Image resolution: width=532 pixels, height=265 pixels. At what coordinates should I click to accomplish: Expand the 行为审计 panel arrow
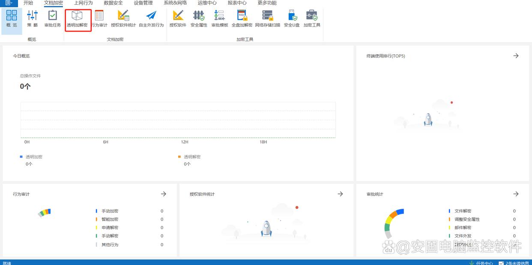[x=163, y=194]
